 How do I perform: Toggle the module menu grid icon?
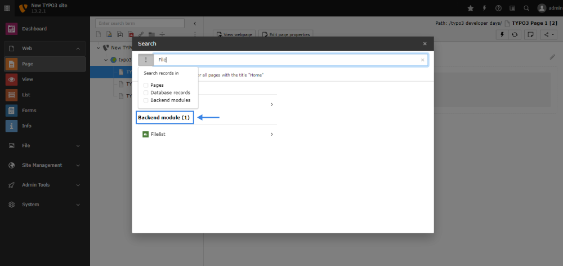7,8
